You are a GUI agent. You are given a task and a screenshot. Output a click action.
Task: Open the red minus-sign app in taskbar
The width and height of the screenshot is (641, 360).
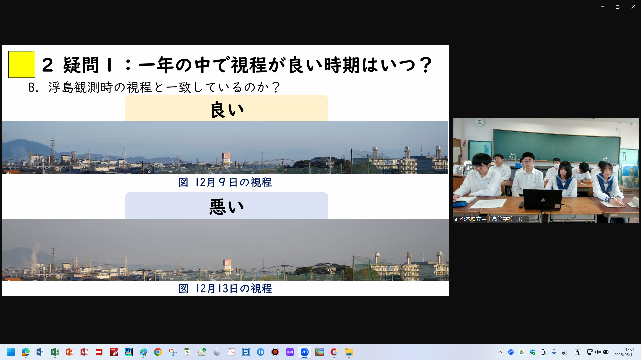pyautogui.click(x=99, y=352)
